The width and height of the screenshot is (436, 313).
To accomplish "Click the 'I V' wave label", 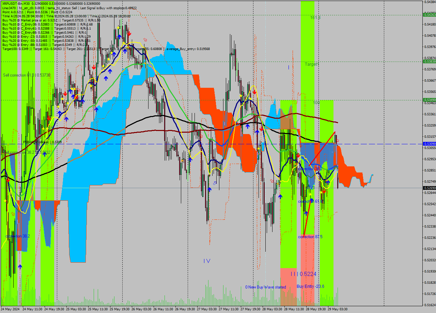I will click(x=207, y=261).
